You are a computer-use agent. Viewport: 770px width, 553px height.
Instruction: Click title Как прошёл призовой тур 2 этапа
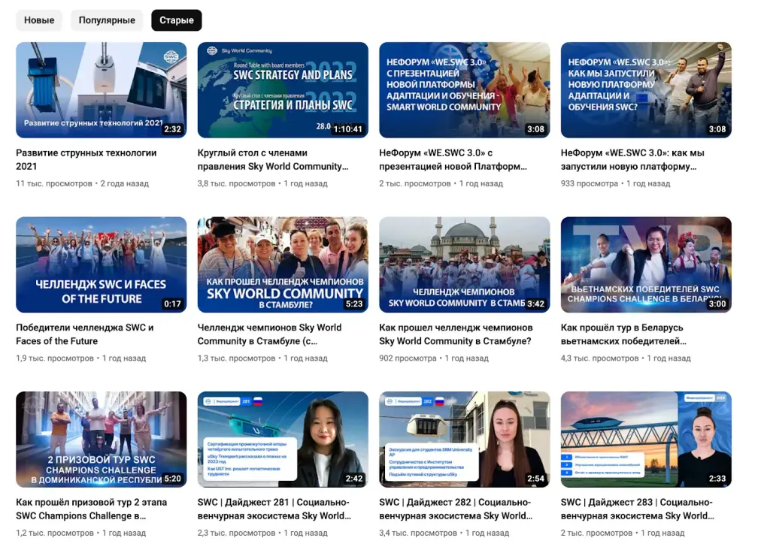[91, 509]
